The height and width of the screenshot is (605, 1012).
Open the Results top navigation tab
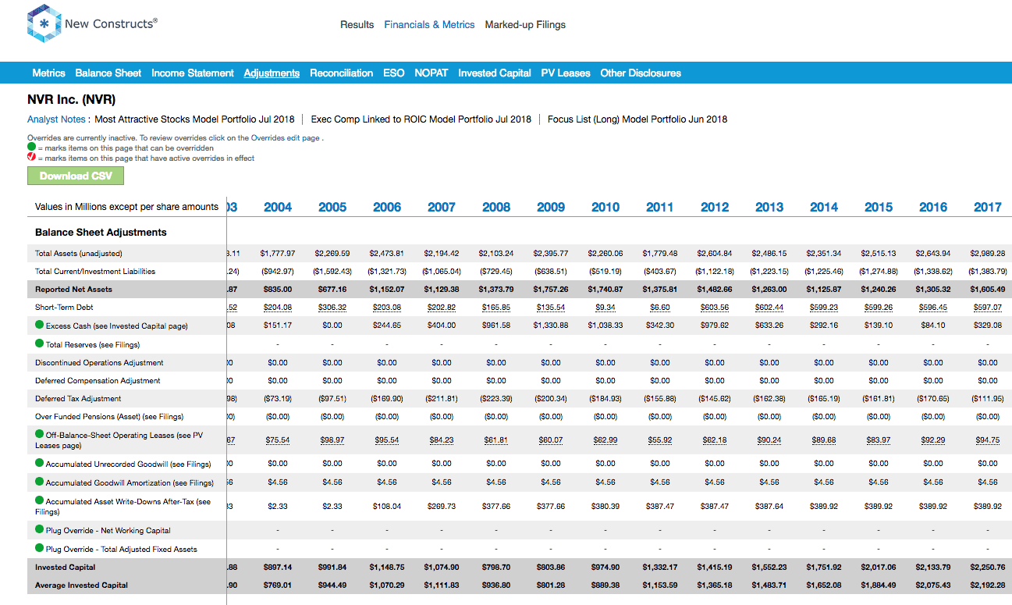pos(357,25)
